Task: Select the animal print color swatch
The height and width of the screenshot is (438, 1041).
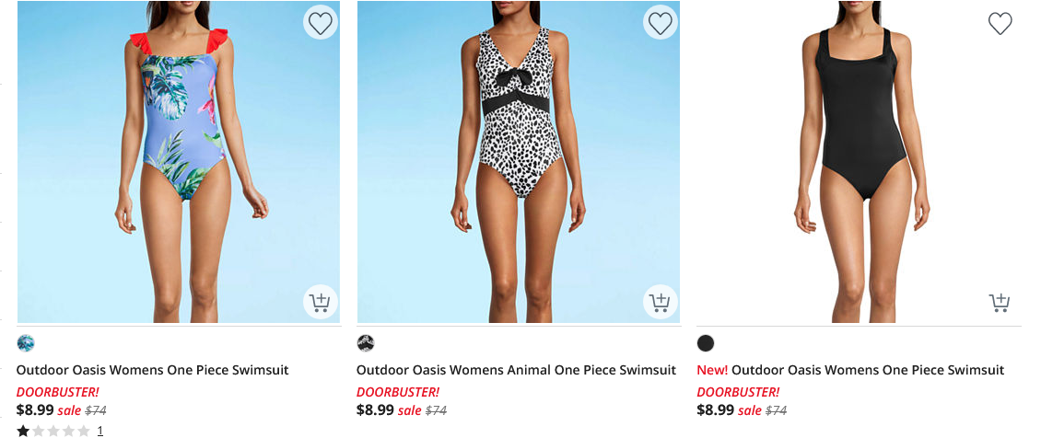Action: [366, 343]
